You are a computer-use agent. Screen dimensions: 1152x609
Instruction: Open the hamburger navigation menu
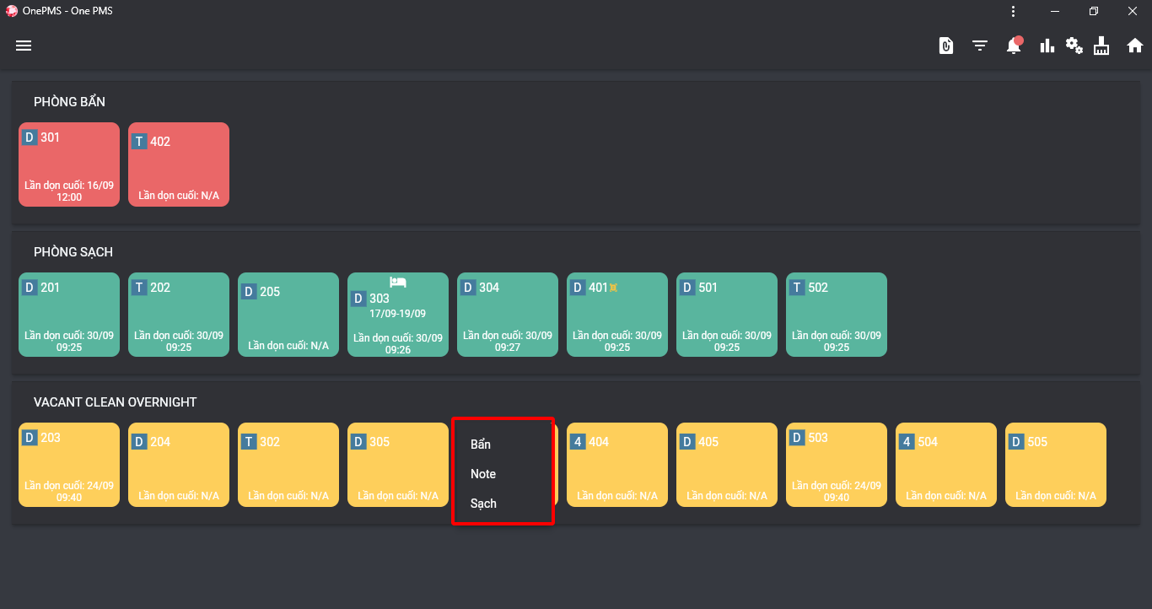coord(24,46)
